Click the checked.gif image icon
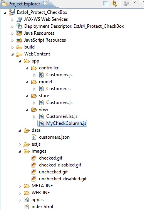Screen dimensions: 144x210 pyautogui.click(x=33, y=158)
